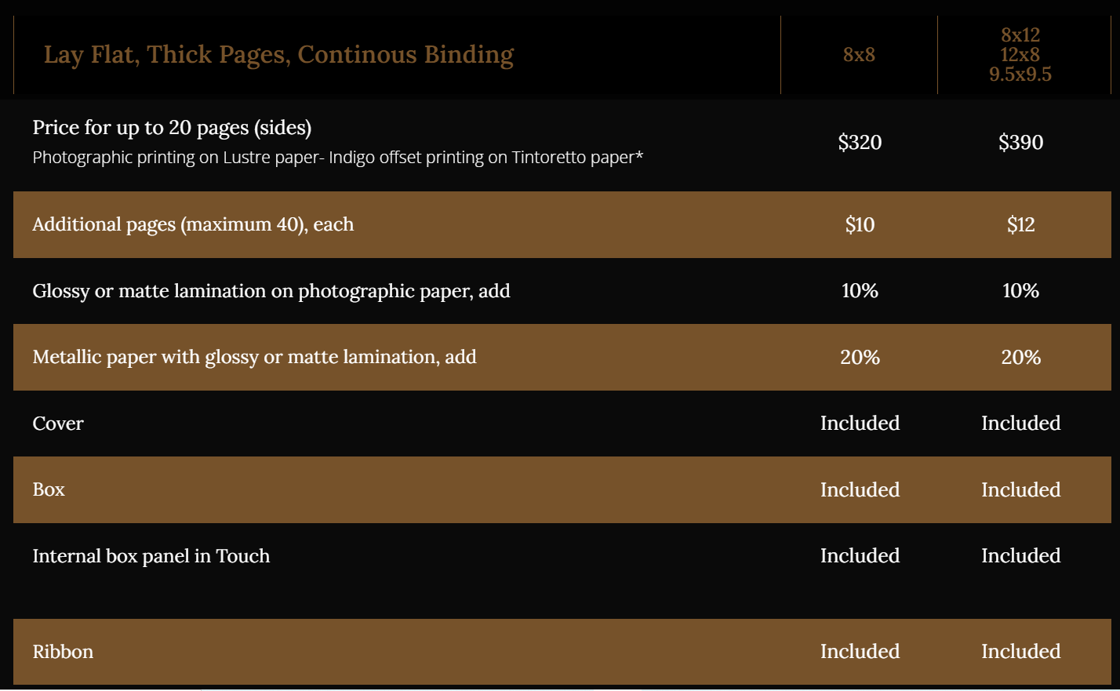Click the 10% lamination value under 8x8
This screenshot has width=1120, height=691.
click(x=860, y=291)
